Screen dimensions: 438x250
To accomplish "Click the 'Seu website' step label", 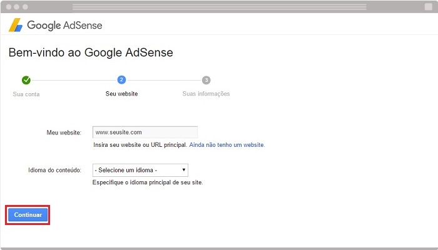I will pos(121,94).
